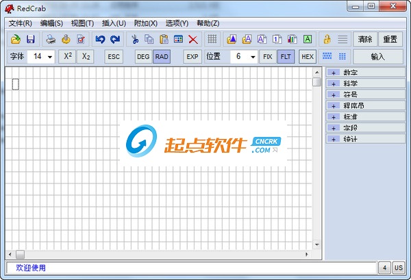Click the RedCrab crab icon in title bar

(x=10, y=9)
